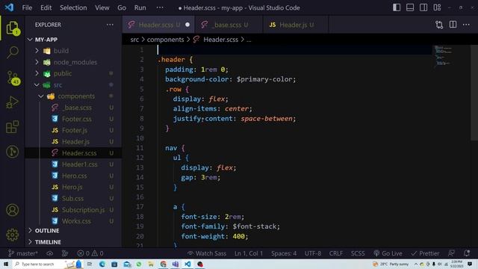Open Footer.css in the file tree
Screen dimensions: 478x269
[73, 119]
